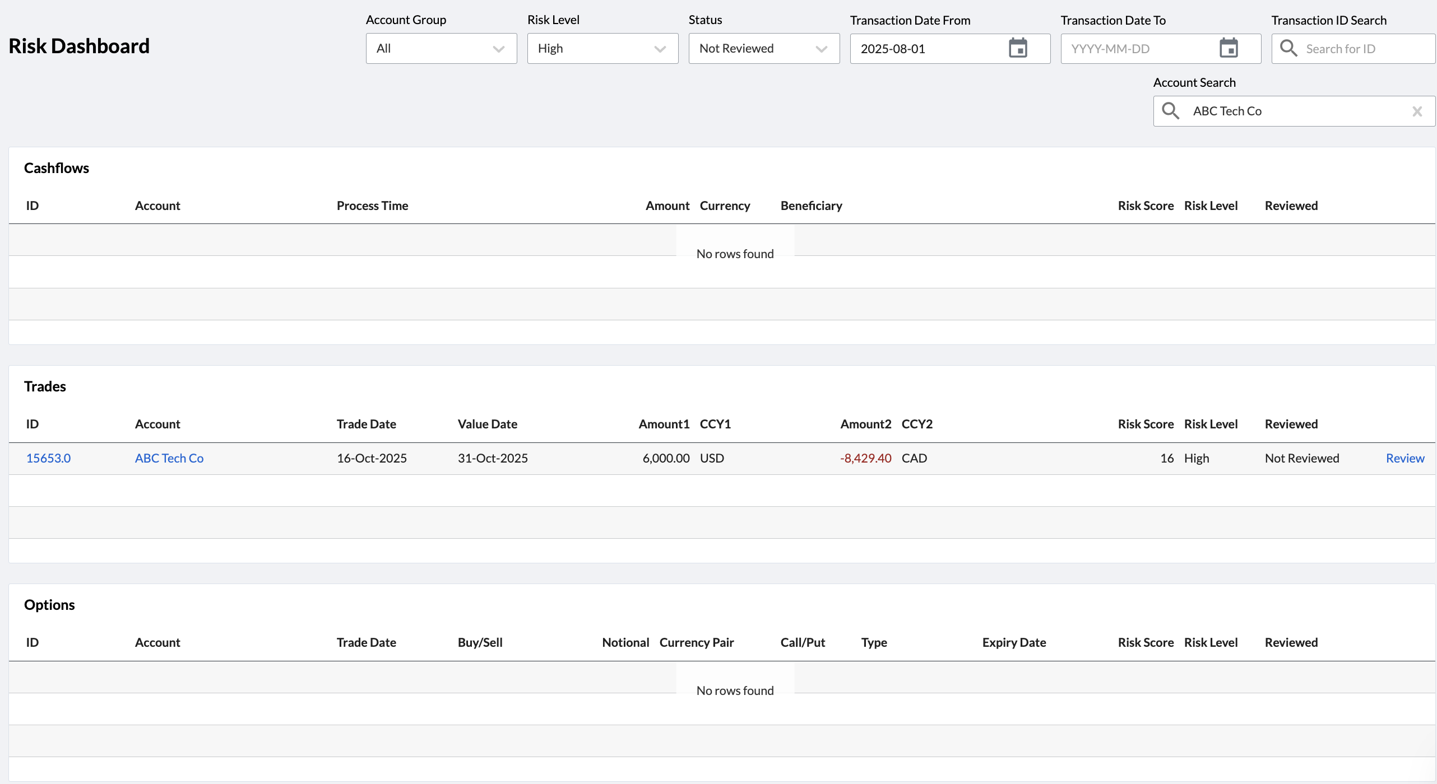Click Transaction ID Search magnifier icon
Screen dimensions: 1437x784
(1288, 48)
